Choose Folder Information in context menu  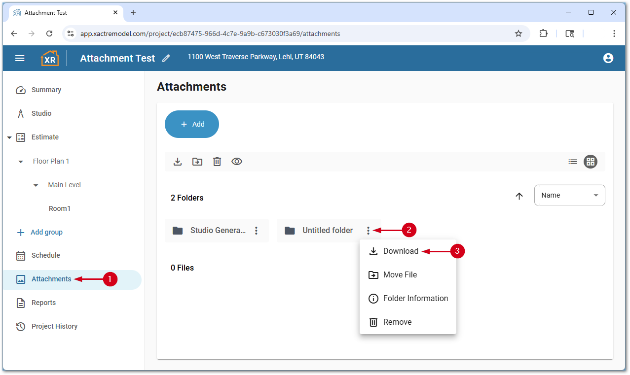(x=415, y=299)
